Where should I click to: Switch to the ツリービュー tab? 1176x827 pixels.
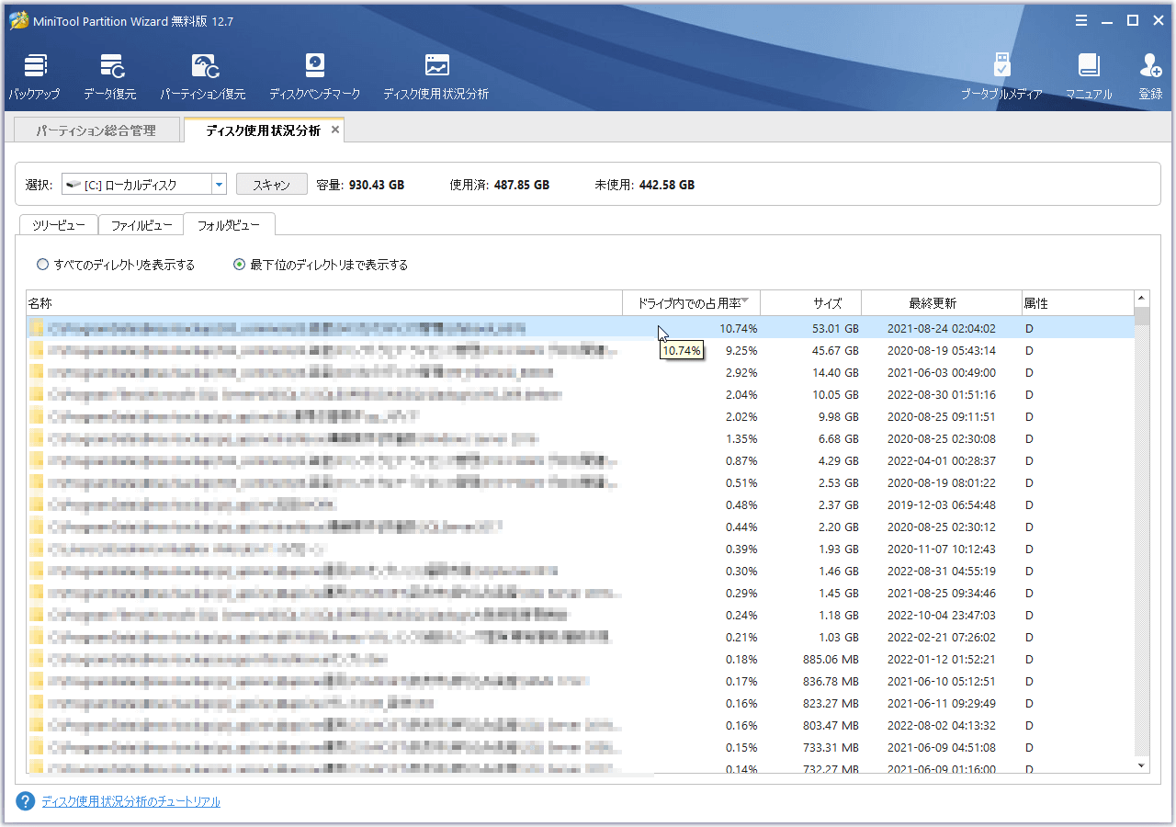pyautogui.click(x=59, y=225)
